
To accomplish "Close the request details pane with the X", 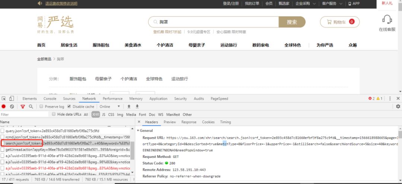I will point(139,122).
